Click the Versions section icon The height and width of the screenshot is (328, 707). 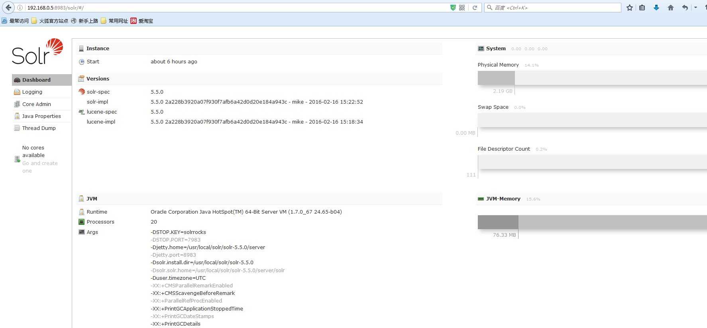point(81,79)
